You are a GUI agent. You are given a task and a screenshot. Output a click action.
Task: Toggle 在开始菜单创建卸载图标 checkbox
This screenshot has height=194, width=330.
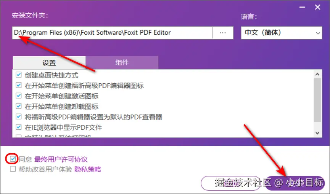(x=19, y=106)
